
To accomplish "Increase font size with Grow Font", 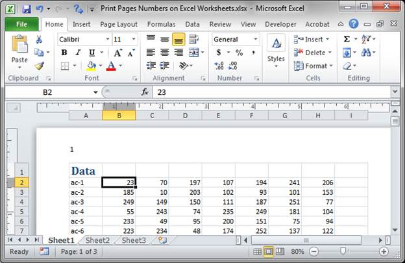I will point(117,53).
